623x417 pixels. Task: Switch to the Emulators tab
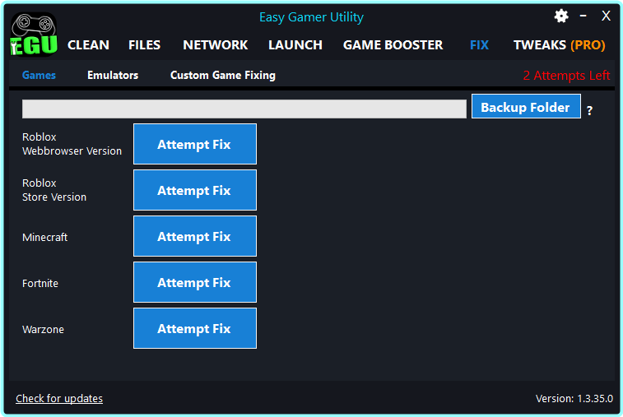pos(113,75)
